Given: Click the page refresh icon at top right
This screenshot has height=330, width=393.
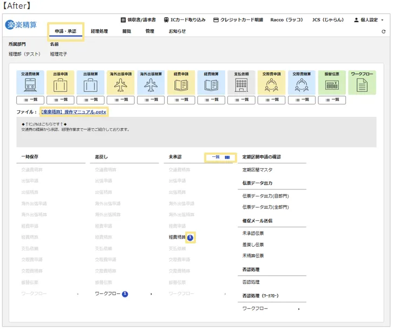Looking at the screenshot, I should (383, 31).
